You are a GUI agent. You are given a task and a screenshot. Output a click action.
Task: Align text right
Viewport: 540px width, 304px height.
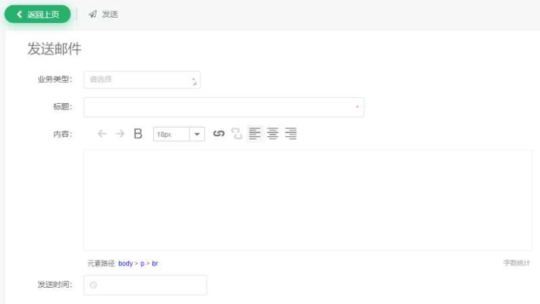291,134
